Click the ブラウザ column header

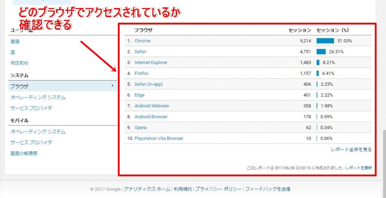[x=143, y=30]
